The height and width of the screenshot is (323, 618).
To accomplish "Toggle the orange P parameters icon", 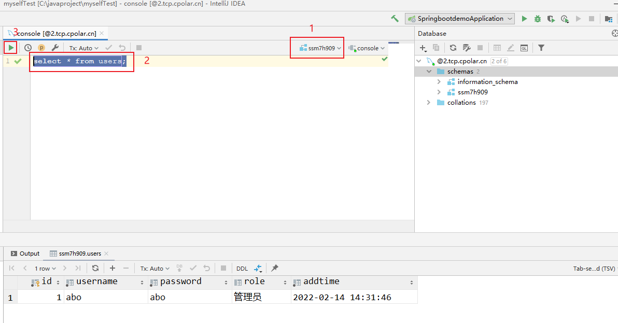I will coord(41,48).
